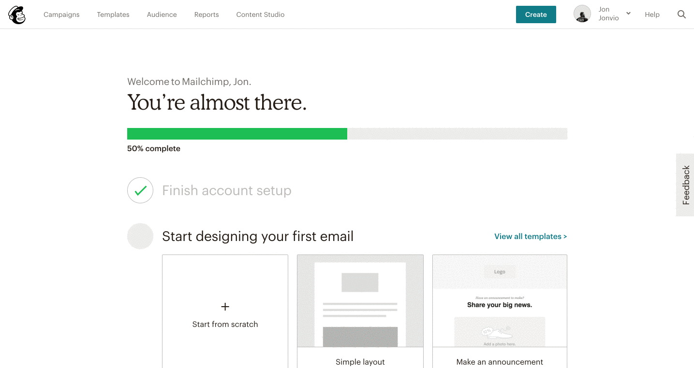Click the plus icon on Start from scratch

(225, 307)
